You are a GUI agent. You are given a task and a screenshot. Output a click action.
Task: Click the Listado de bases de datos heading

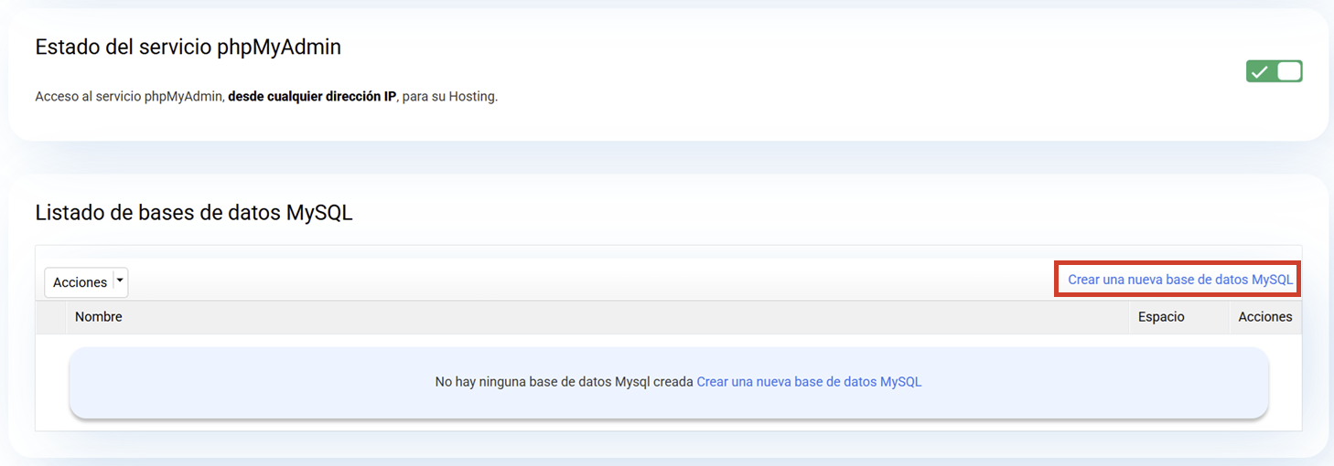[x=193, y=213]
